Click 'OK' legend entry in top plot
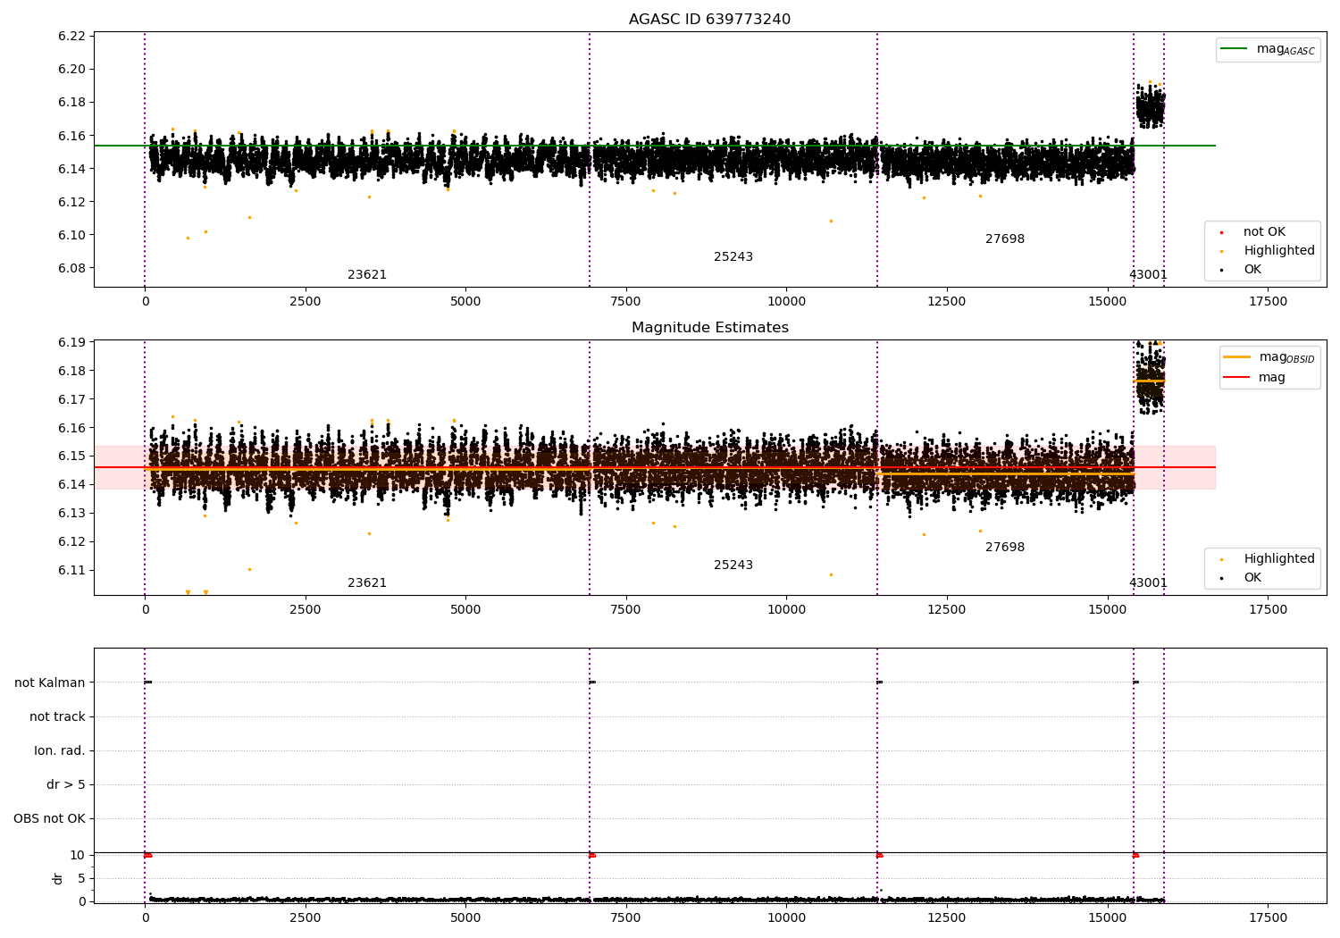 click(x=1252, y=270)
